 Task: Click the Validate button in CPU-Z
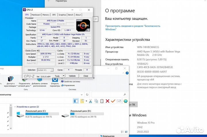point(72,76)
